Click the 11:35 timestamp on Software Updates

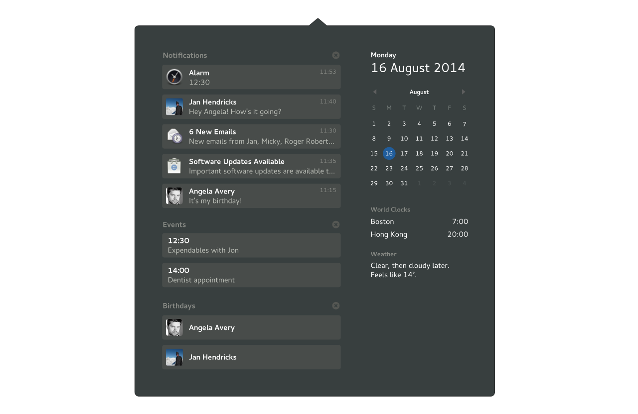[328, 161]
